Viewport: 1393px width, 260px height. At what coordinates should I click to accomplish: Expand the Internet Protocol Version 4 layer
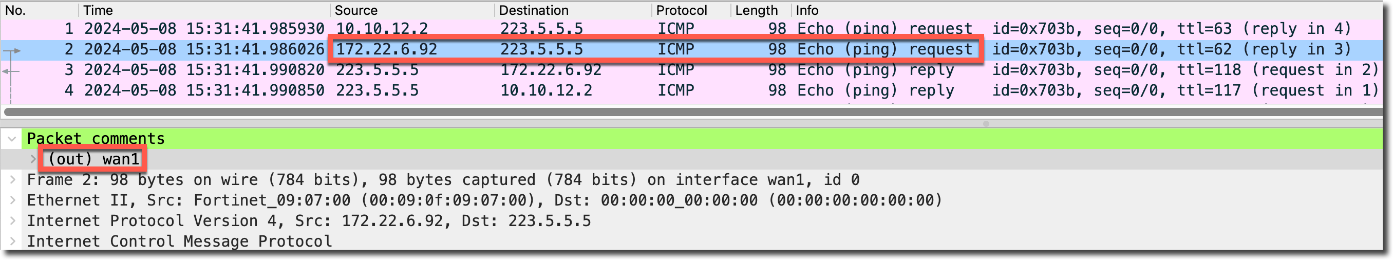pyautogui.click(x=12, y=220)
